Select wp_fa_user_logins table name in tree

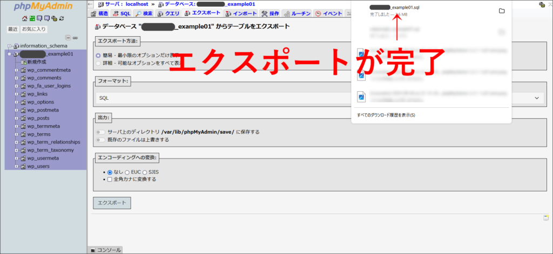49,86
